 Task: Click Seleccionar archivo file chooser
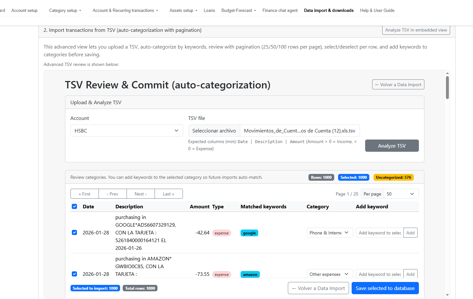point(214,131)
